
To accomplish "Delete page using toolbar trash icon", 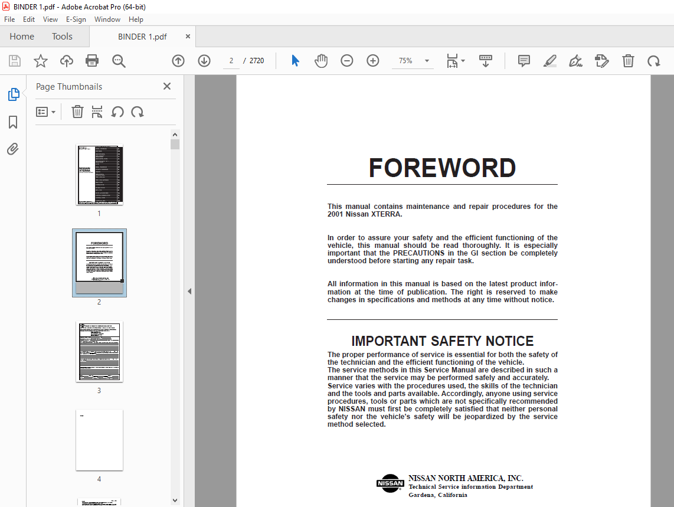I will pyautogui.click(x=628, y=61).
